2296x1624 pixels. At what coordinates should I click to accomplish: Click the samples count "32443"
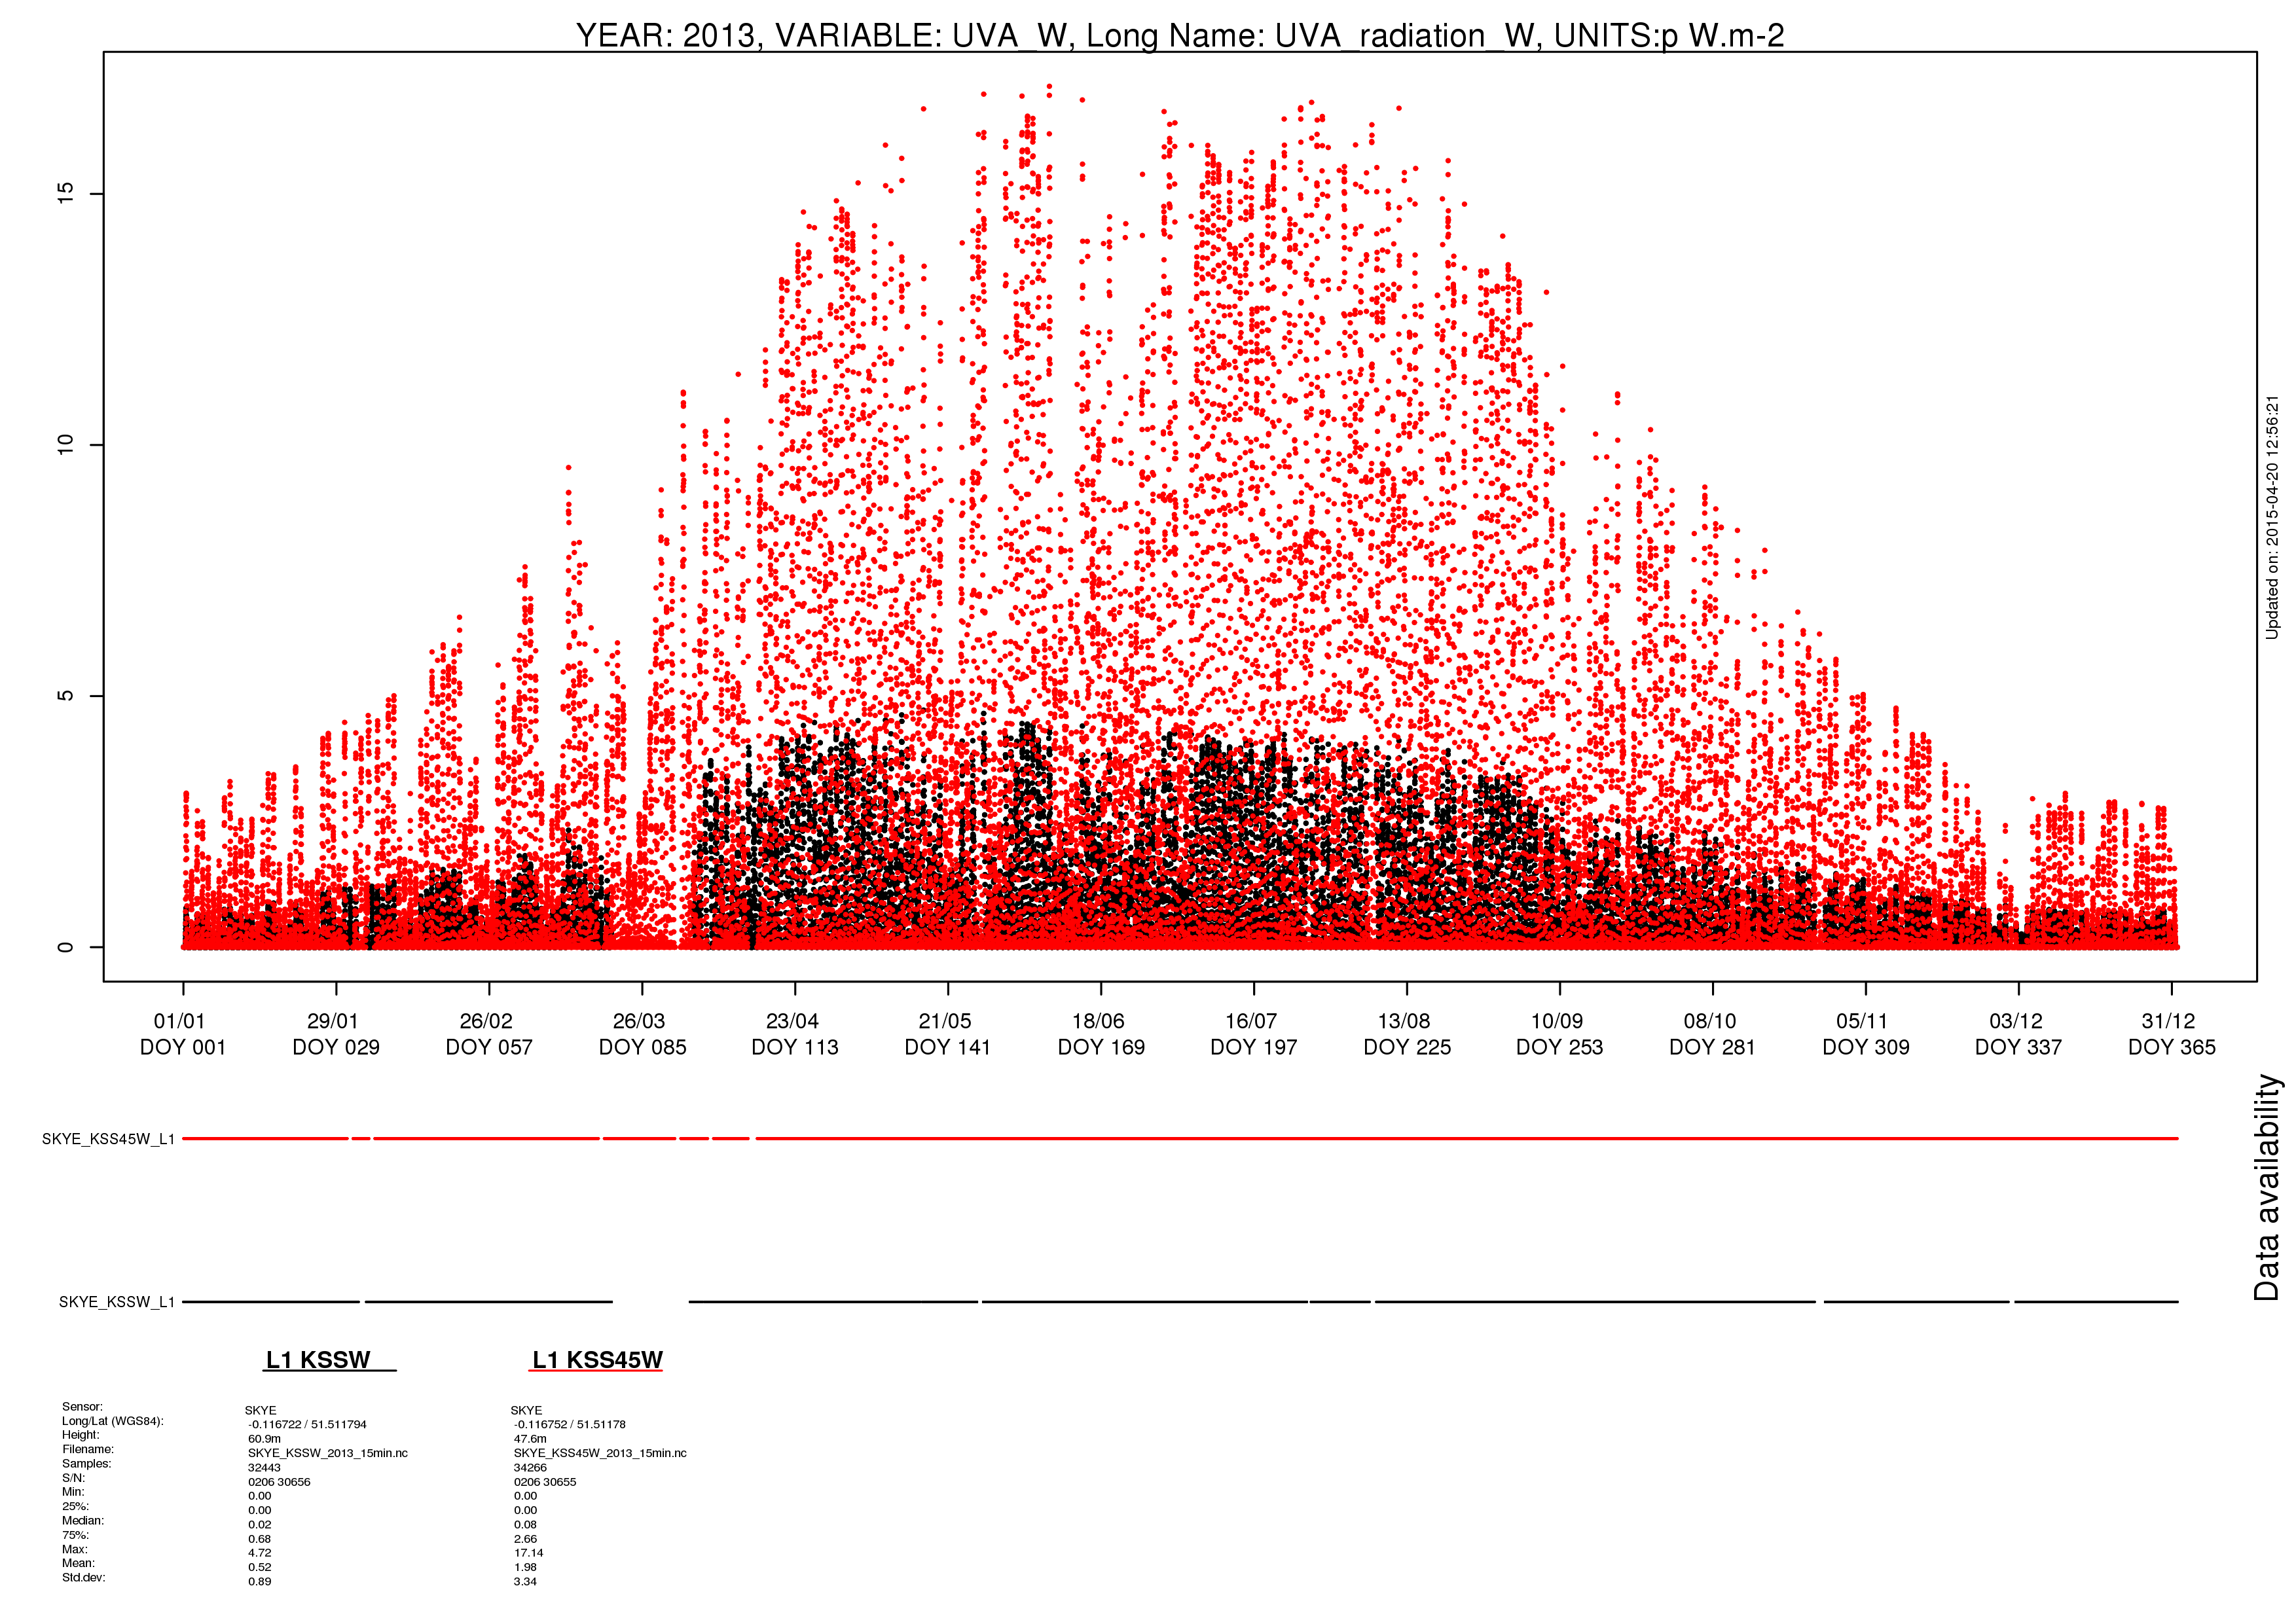[265, 1468]
